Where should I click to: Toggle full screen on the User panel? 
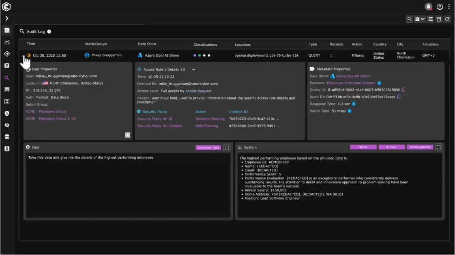click(227, 147)
